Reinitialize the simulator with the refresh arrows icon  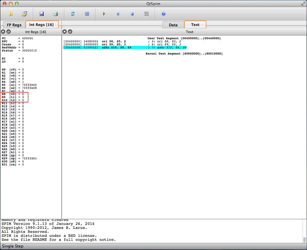pos(73,14)
